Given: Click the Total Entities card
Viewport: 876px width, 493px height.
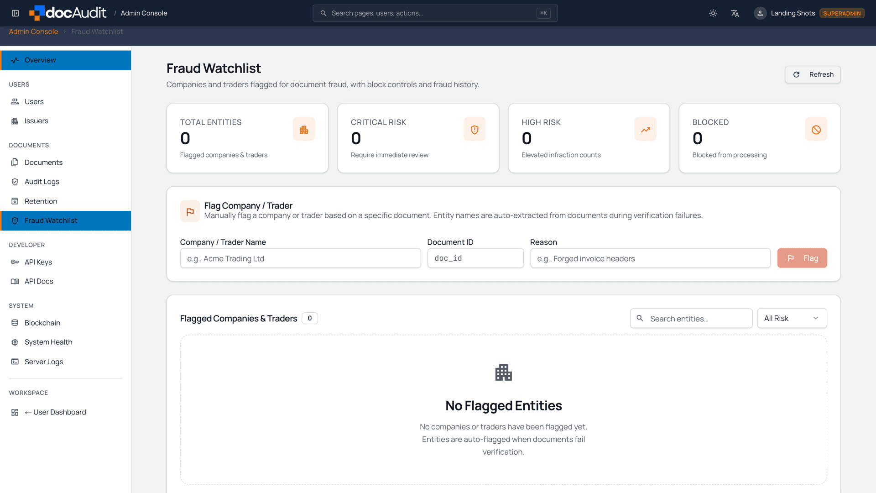Looking at the screenshot, I should pyautogui.click(x=247, y=138).
